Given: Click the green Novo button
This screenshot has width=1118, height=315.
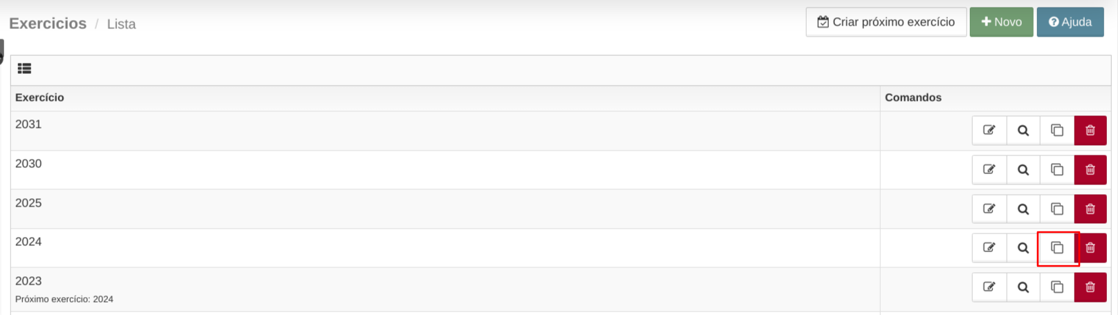Looking at the screenshot, I should [1001, 22].
